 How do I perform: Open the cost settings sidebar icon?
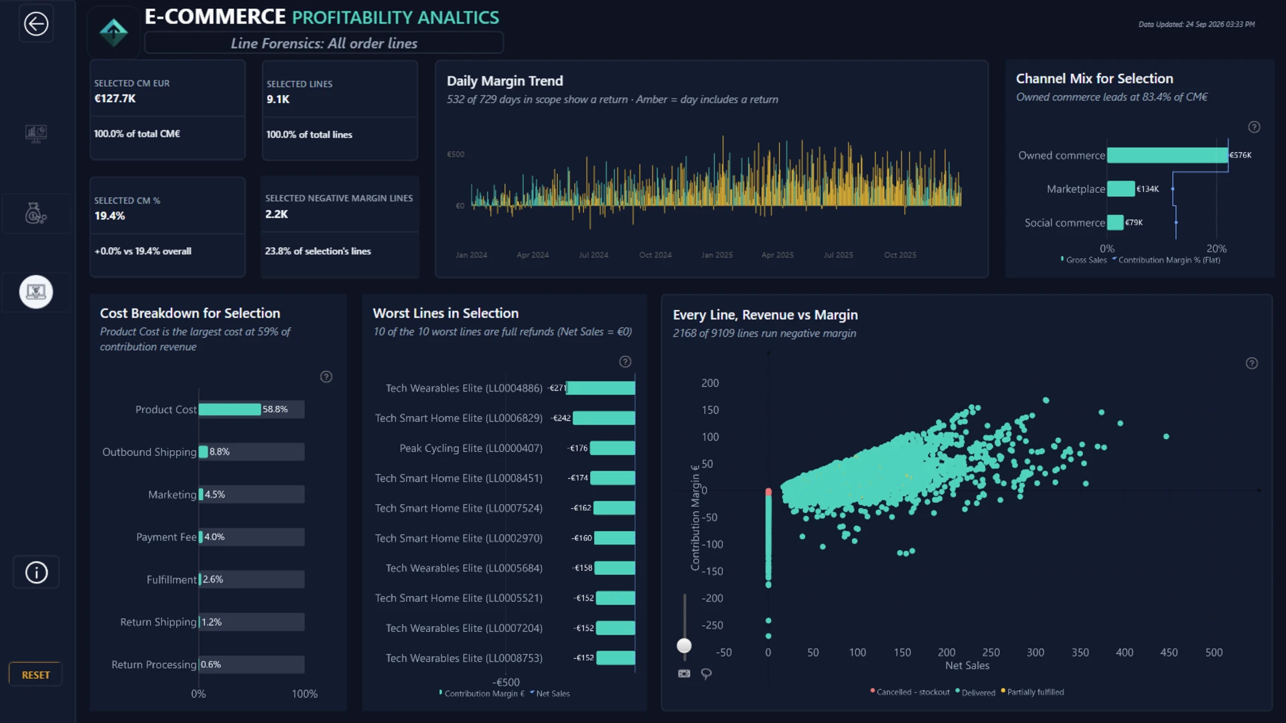(36, 214)
